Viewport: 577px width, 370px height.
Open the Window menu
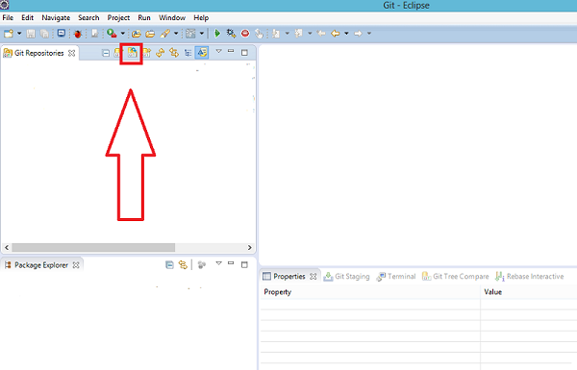pyautogui.click(x=172, y=17)
